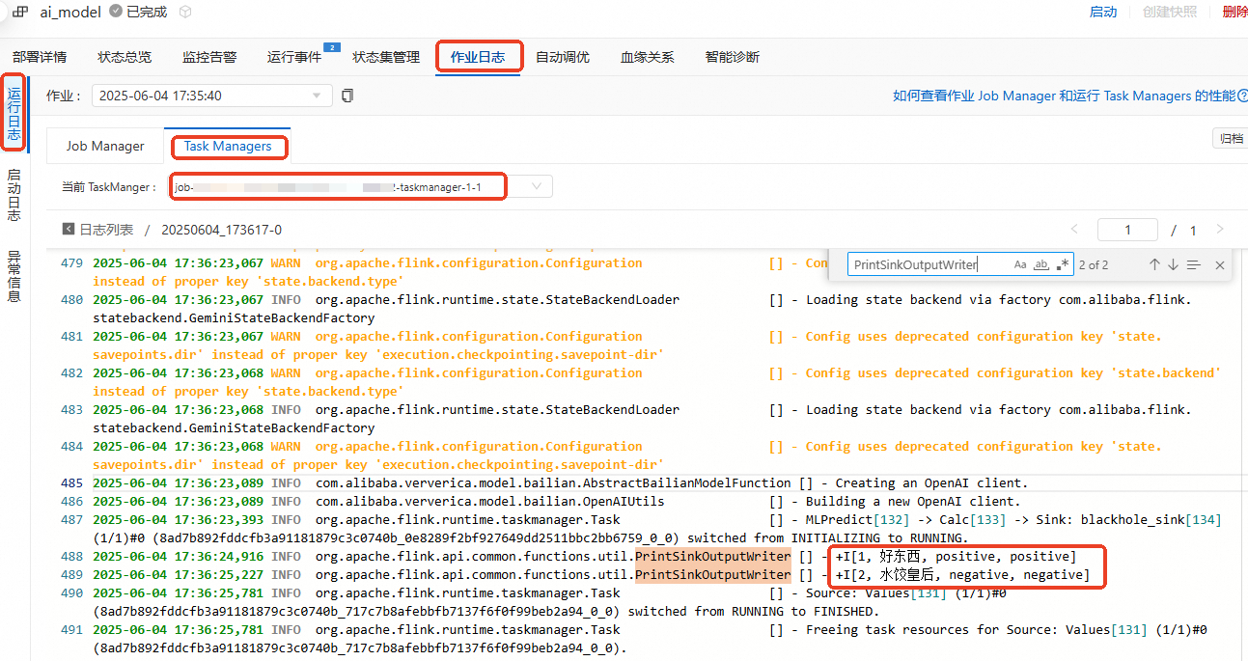The height and width of the screenshot is (661, 1248).
Task: Open the 血缘关系 tab
Action: click(x=648, y=57)
